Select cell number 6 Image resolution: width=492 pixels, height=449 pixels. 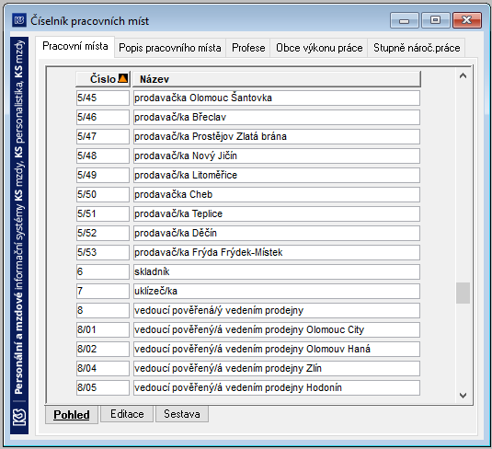click(103, 272)
